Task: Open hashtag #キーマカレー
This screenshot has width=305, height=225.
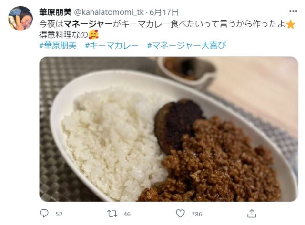Action: coord(112,45)
